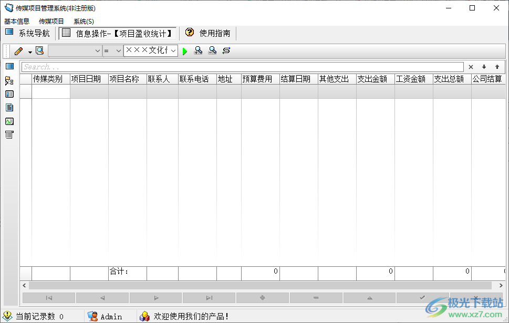Image resolution: width=509 pixels, height=323 pixels.
Task: Click the pencil edit icon in toolbar
Action: pos(19,51)
